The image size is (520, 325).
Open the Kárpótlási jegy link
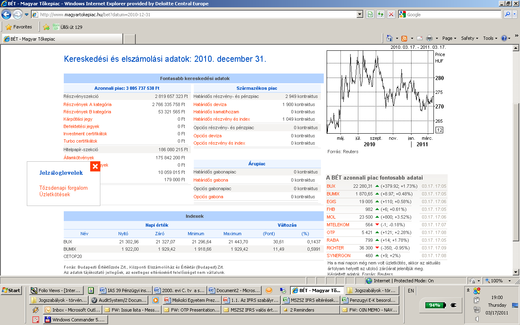click(78, 119)
